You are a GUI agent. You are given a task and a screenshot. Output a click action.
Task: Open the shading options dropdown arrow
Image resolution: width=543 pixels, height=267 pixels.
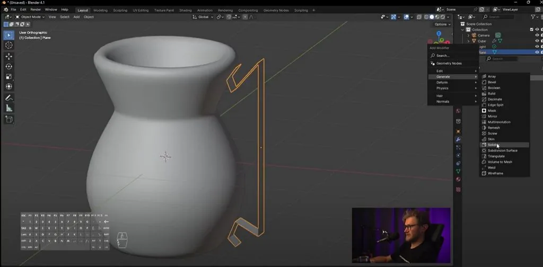(x=448, y=16)
